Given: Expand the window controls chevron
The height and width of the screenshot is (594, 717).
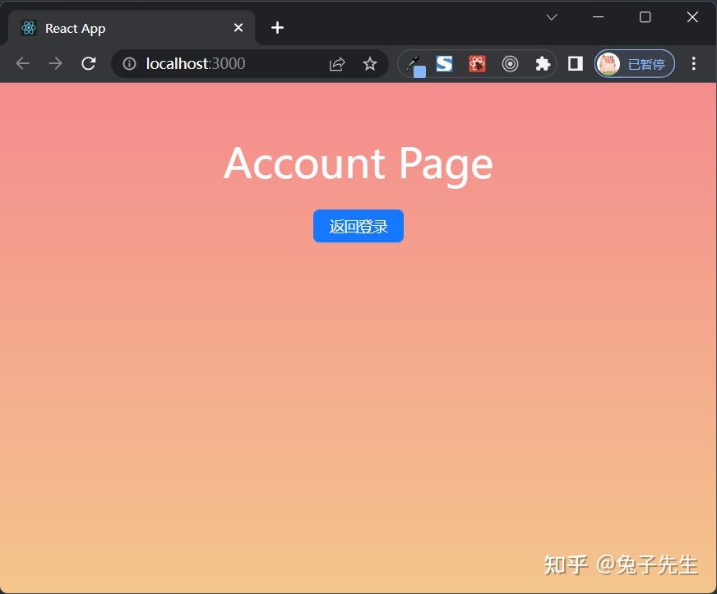Looking at the screenshot, I should pyautogui.click(x=551, y=16).
